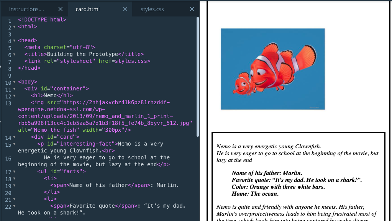This screenshot has width=392, height=221.
Task: Click preview line 'Color: Orange with three white bars.'
Action: point(278,187)
